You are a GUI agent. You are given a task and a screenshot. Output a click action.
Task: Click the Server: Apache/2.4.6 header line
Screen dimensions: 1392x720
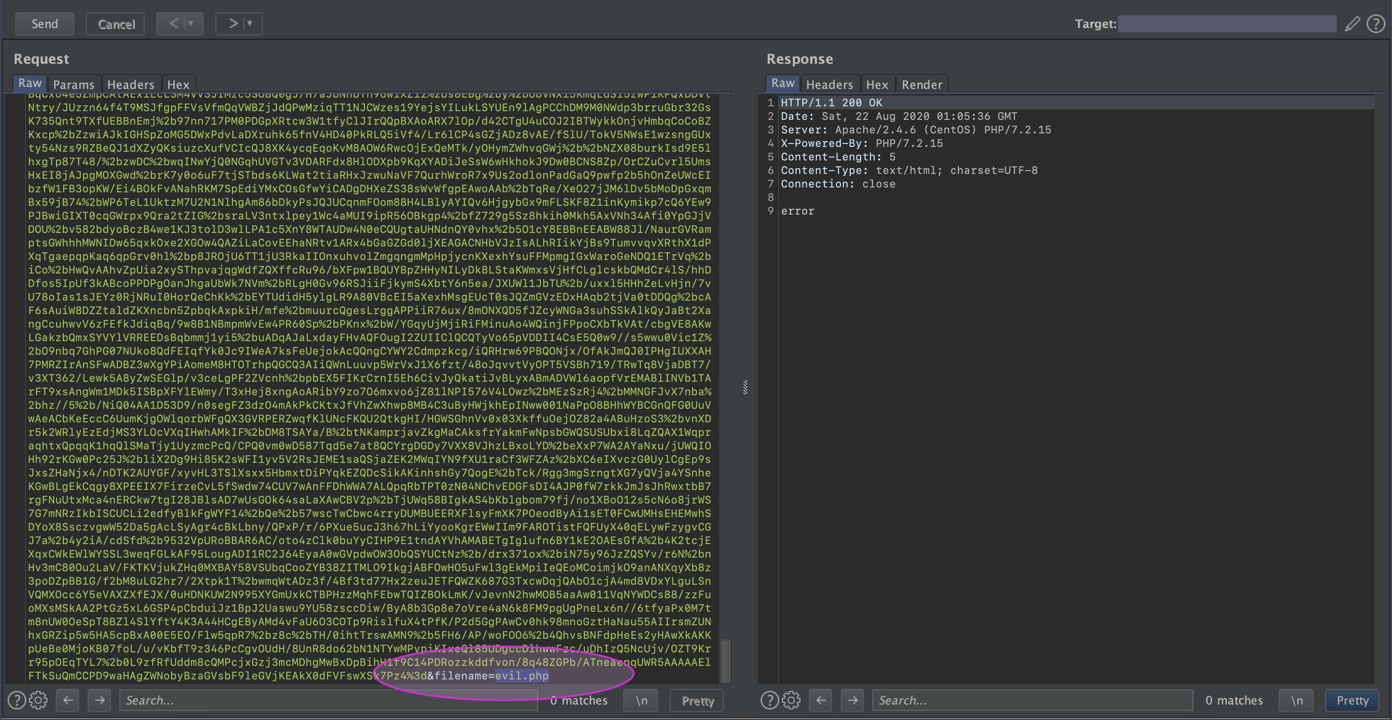pyautogui.click(x=916, y=130)
